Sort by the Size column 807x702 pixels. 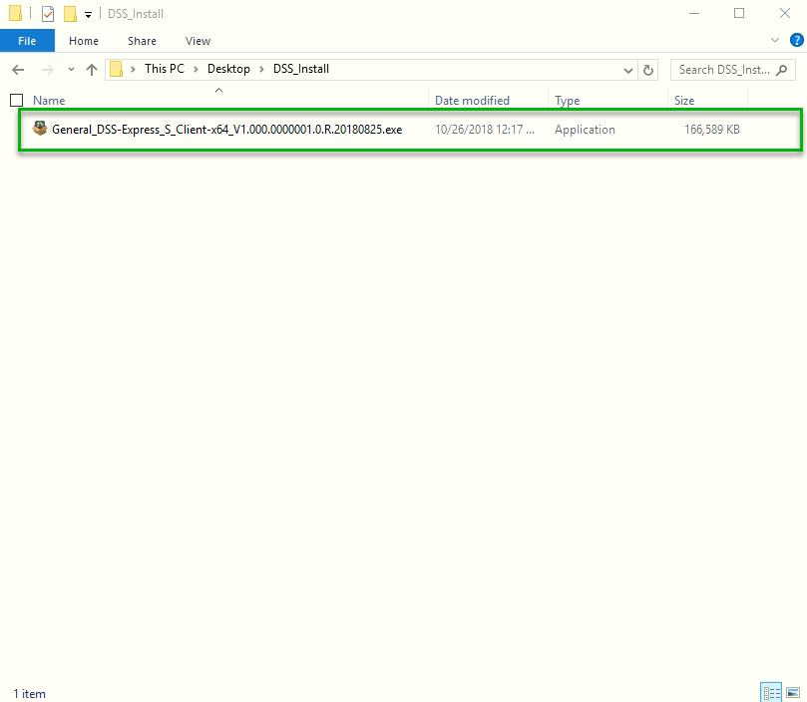pos(684,101)
